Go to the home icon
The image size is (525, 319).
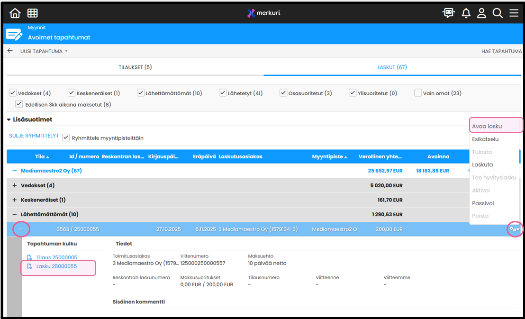[15, 13]
